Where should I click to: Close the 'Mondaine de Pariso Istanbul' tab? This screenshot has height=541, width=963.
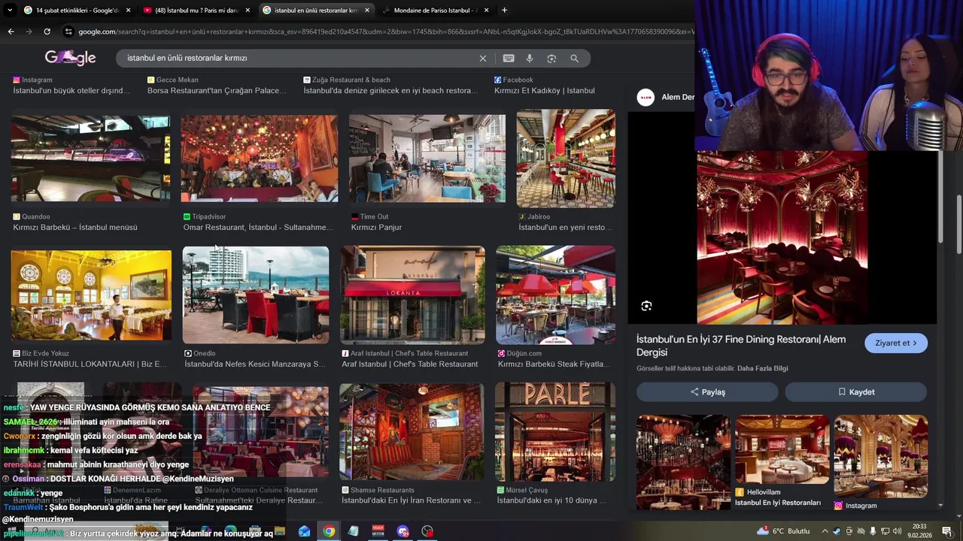pos(487,11)
